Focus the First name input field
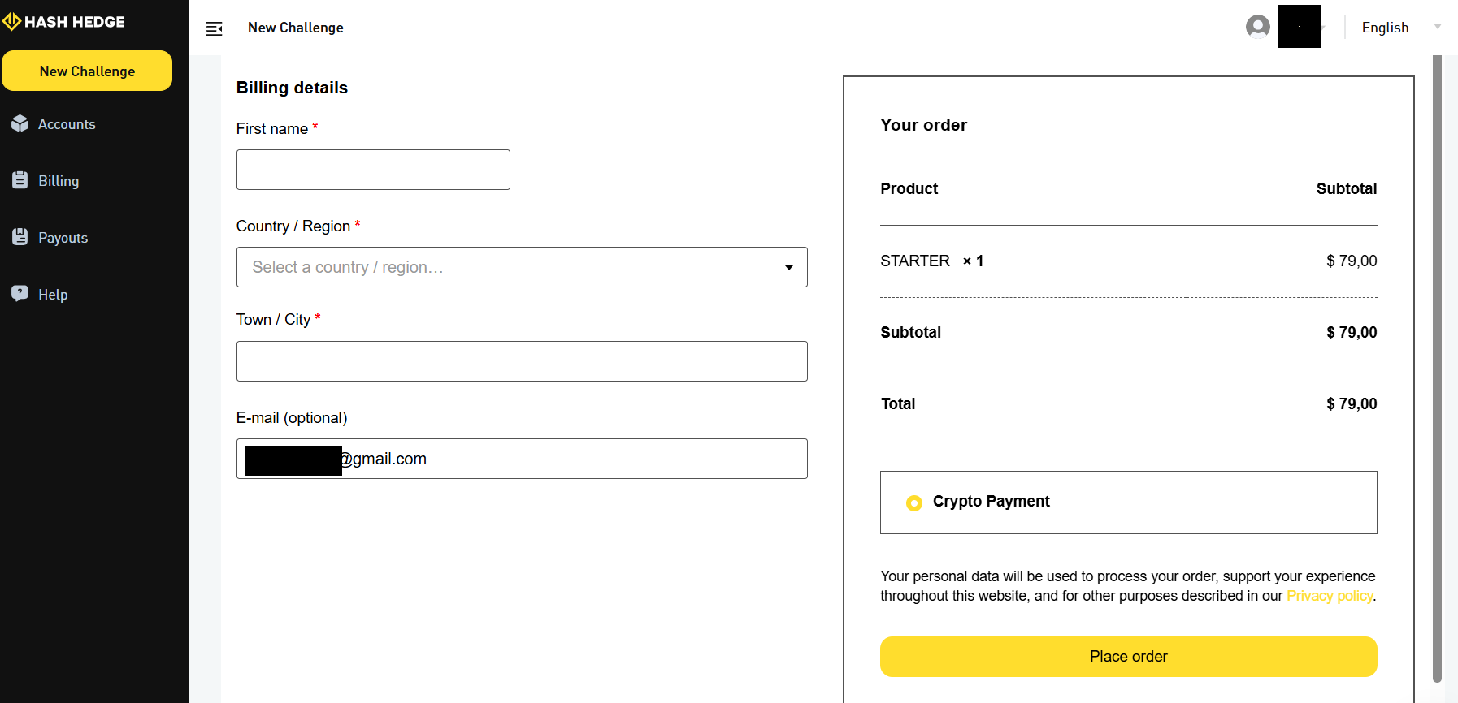 point(373,170)
